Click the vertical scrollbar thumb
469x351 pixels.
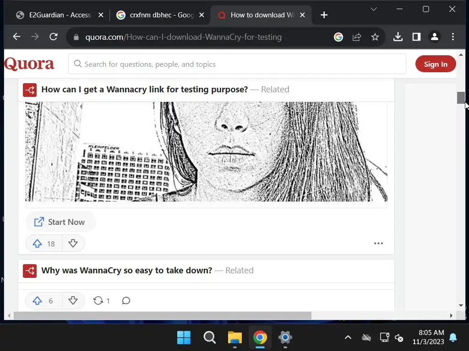coord(461,98)
